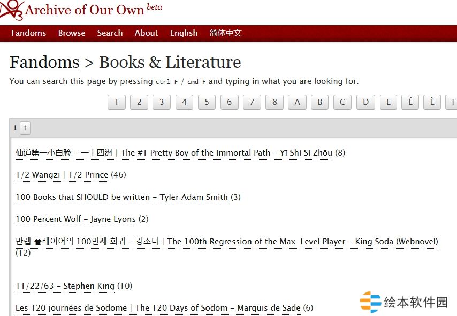Open the Fandoms menu
This screenshot has height=316, width=457.
(28, 33)
